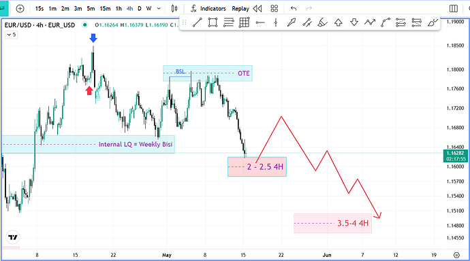Click the 'Jun' date axis label
The image size is (470, 261).
click(x=327, y=255)
